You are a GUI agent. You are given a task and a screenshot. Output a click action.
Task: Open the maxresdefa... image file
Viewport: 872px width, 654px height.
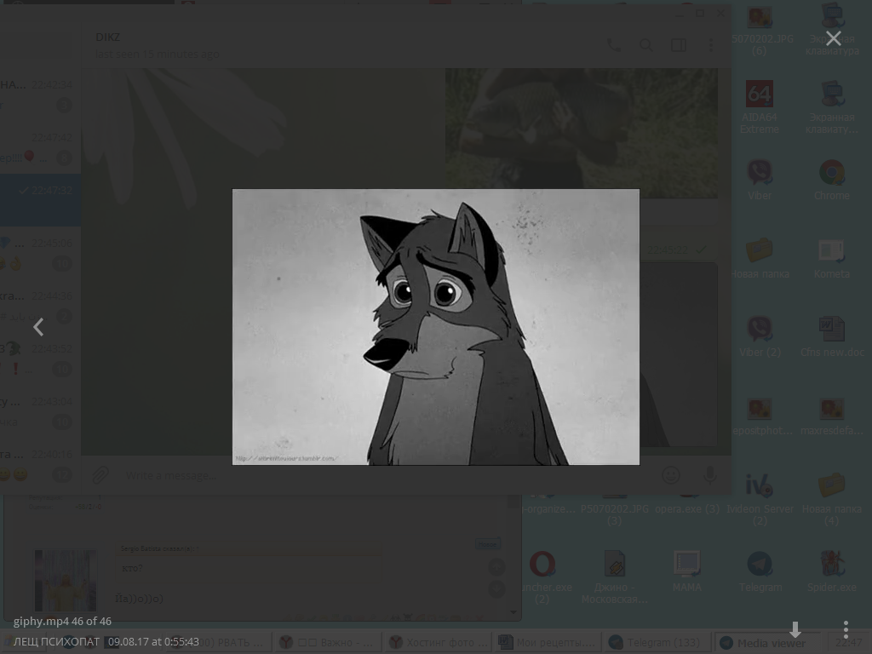(x=831, y=415)
